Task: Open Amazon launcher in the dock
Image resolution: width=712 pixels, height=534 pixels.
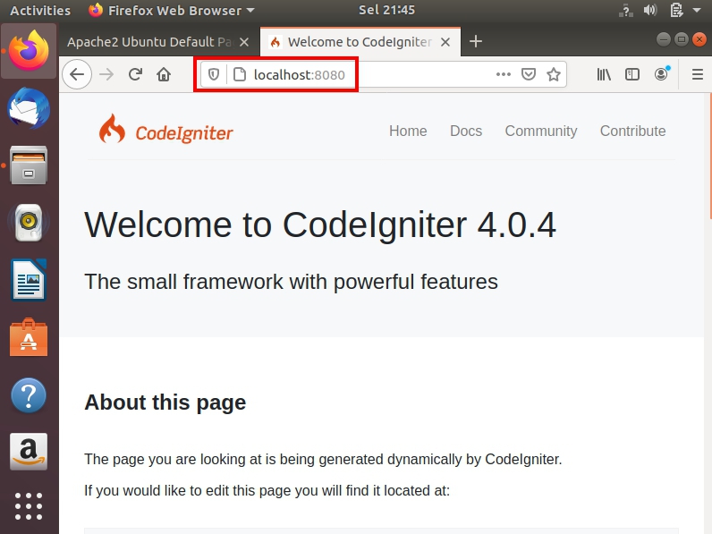Action: (29, 452)
